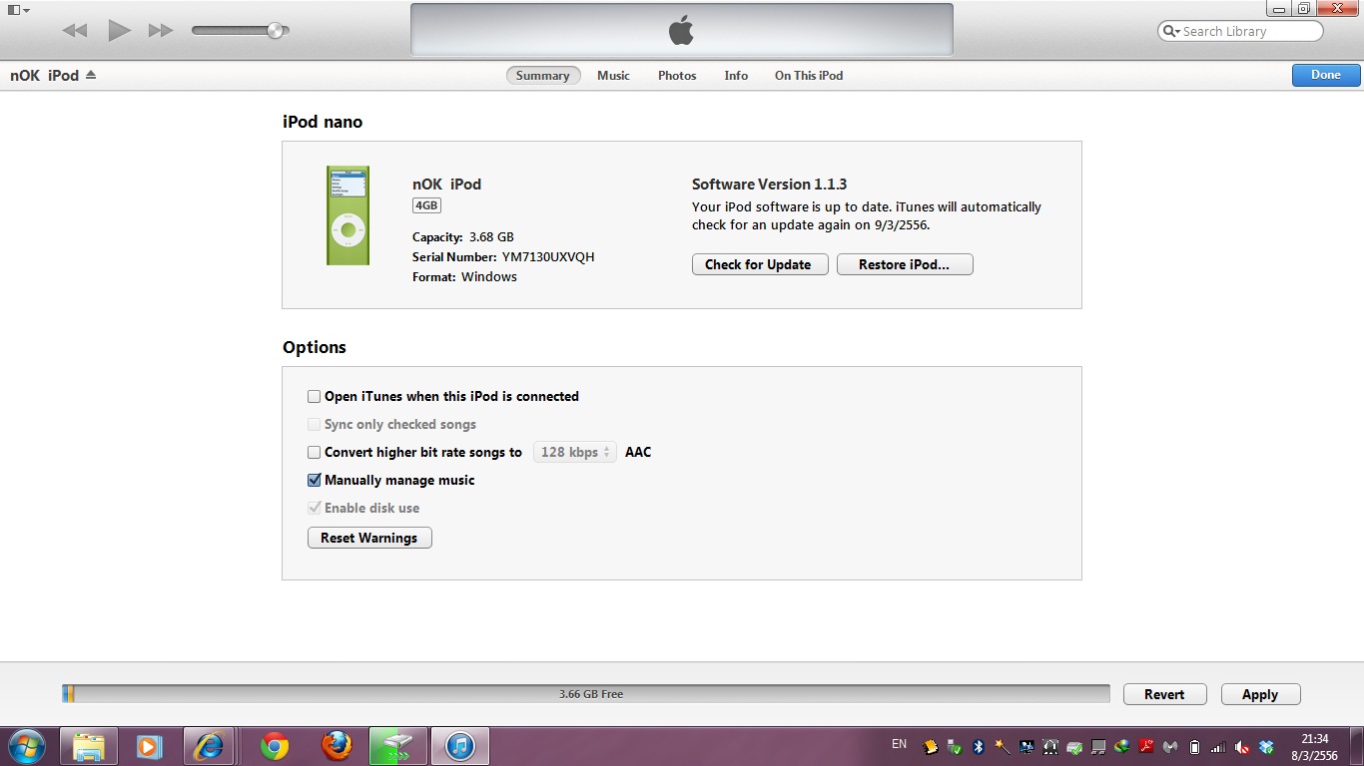
Task: Open the search magnifier options dropdown
Action: 1171,31
